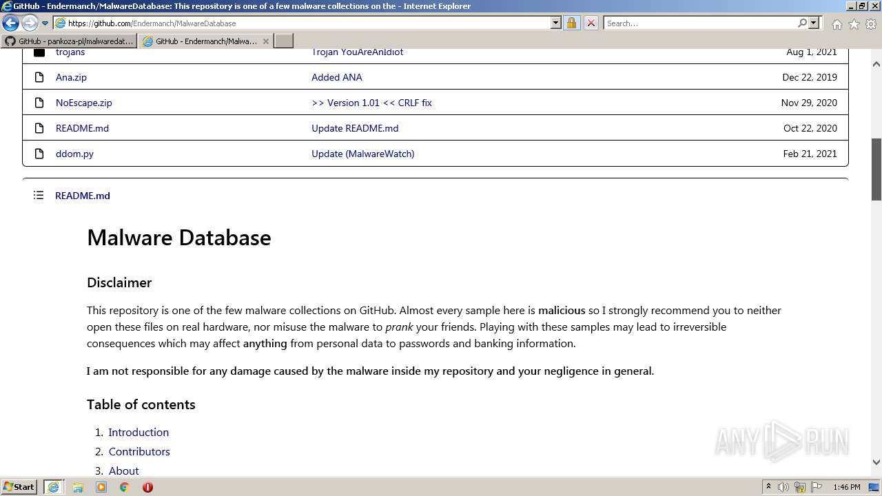This screenshot has height=496, width=882.
Task: Click the Oct 22, 2020 date
Action: [x=810, y=128]
